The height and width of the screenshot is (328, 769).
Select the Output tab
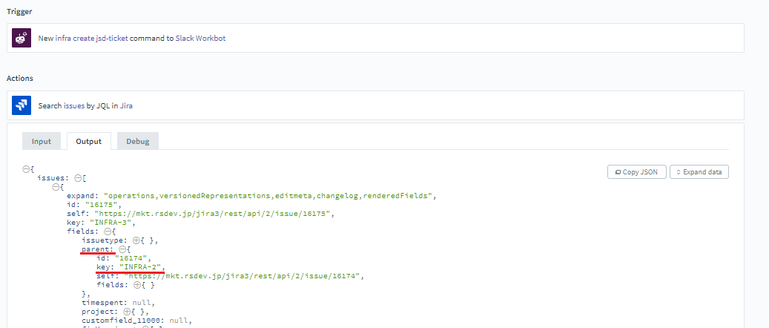click(x=89, y=141)
